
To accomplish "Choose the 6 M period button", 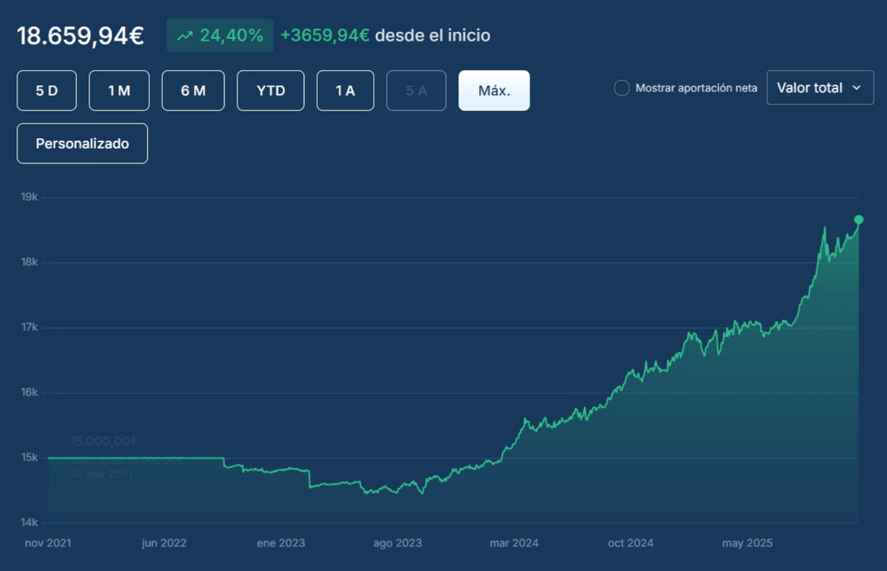I will [x=193, y=91].
